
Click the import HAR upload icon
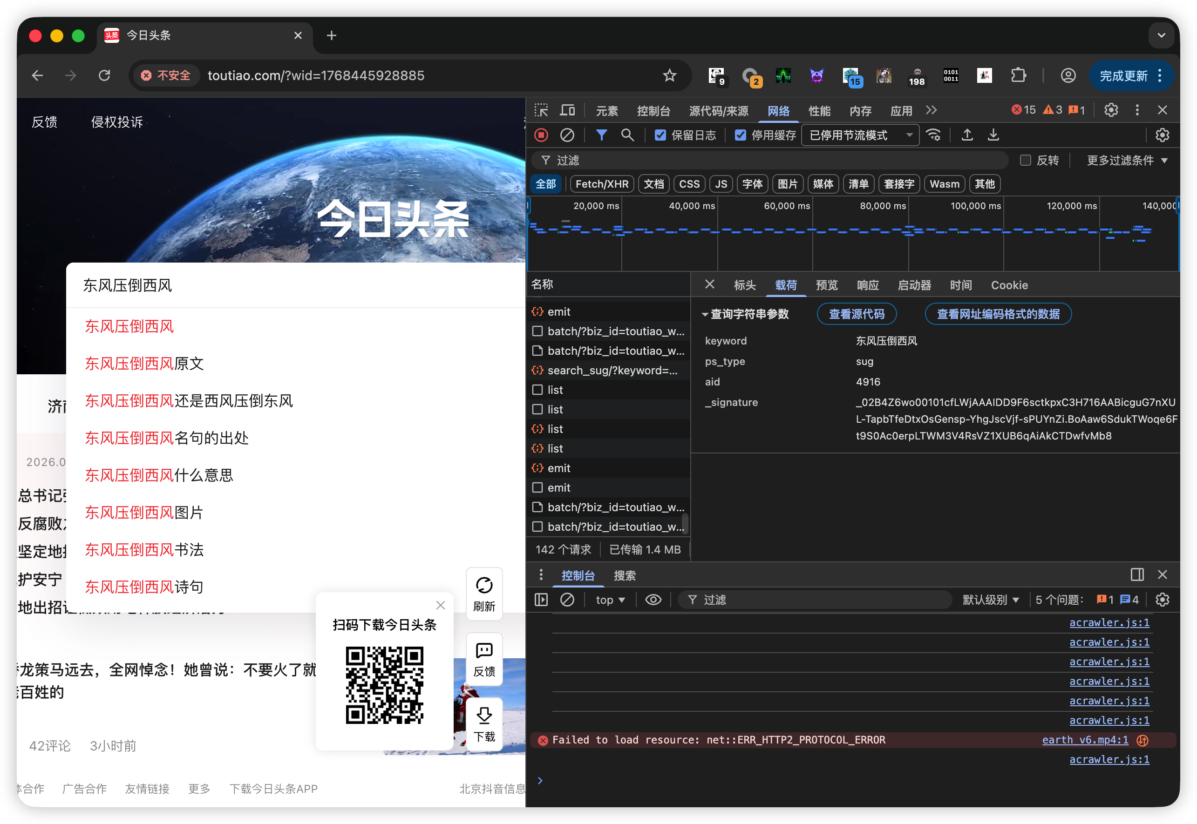967,135
